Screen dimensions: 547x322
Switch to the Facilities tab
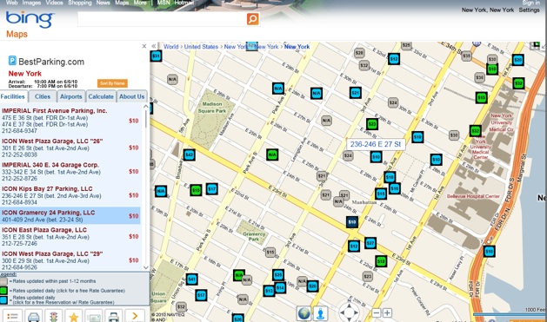click(x=13, y=96)
